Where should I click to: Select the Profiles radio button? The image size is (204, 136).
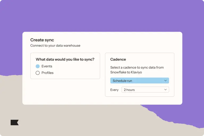point(38,73)
